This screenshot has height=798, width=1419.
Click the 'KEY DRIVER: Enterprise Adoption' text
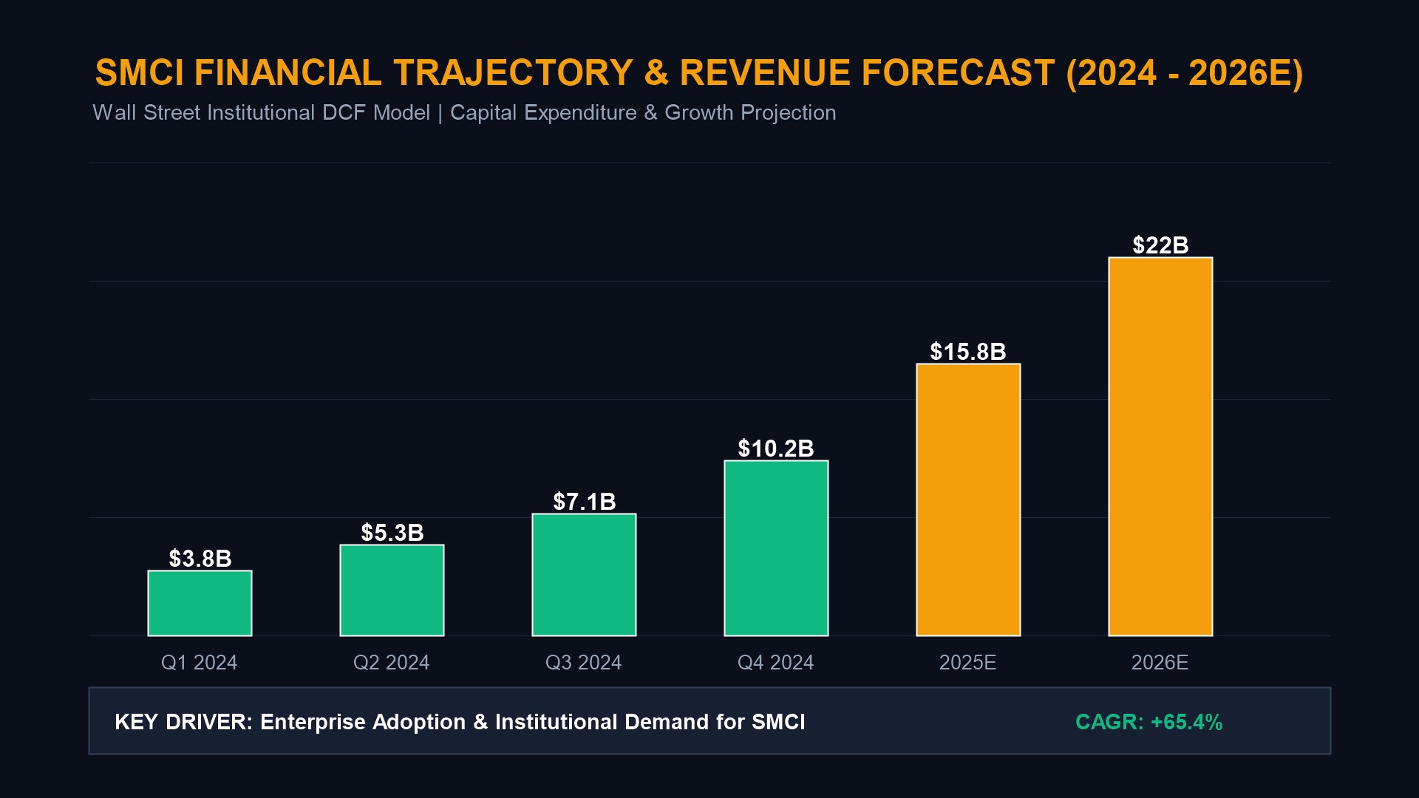coord(290,722)
